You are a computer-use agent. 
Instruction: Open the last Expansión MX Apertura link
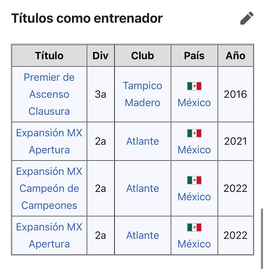coord(49,235)
